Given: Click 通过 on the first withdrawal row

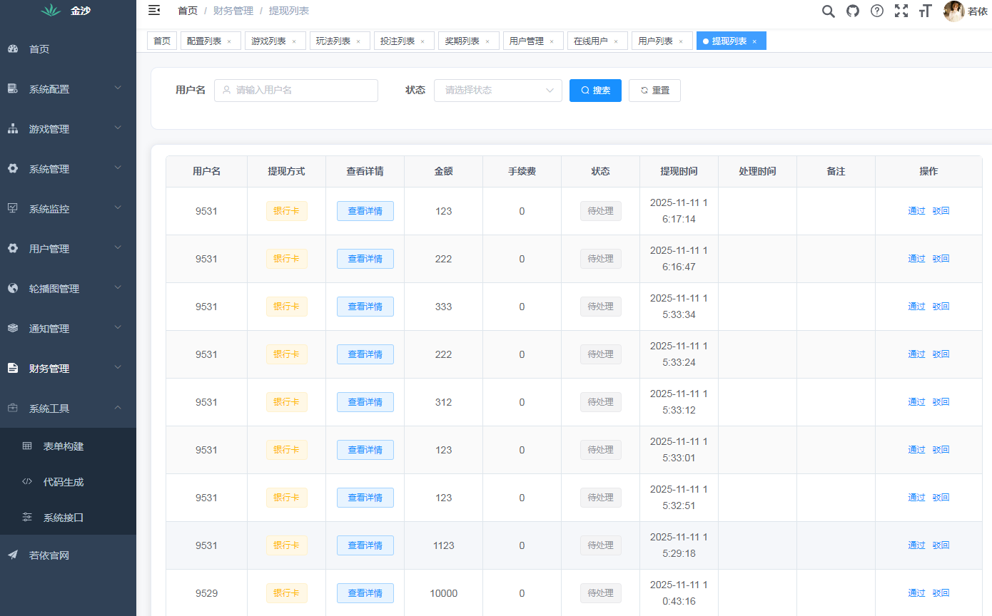Looking at the screenshot, I should pyautogui.click(x=916, y=210).
